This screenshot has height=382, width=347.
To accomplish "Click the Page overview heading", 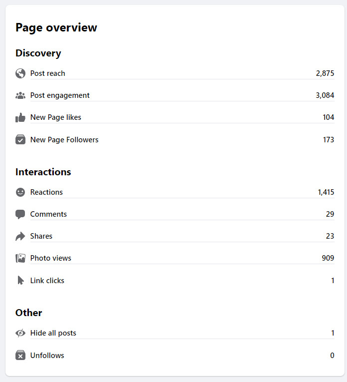I will 56,28.
